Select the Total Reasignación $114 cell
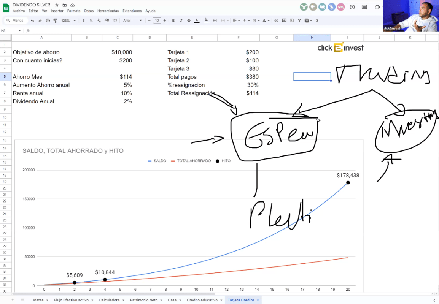 tap(238, 93)
